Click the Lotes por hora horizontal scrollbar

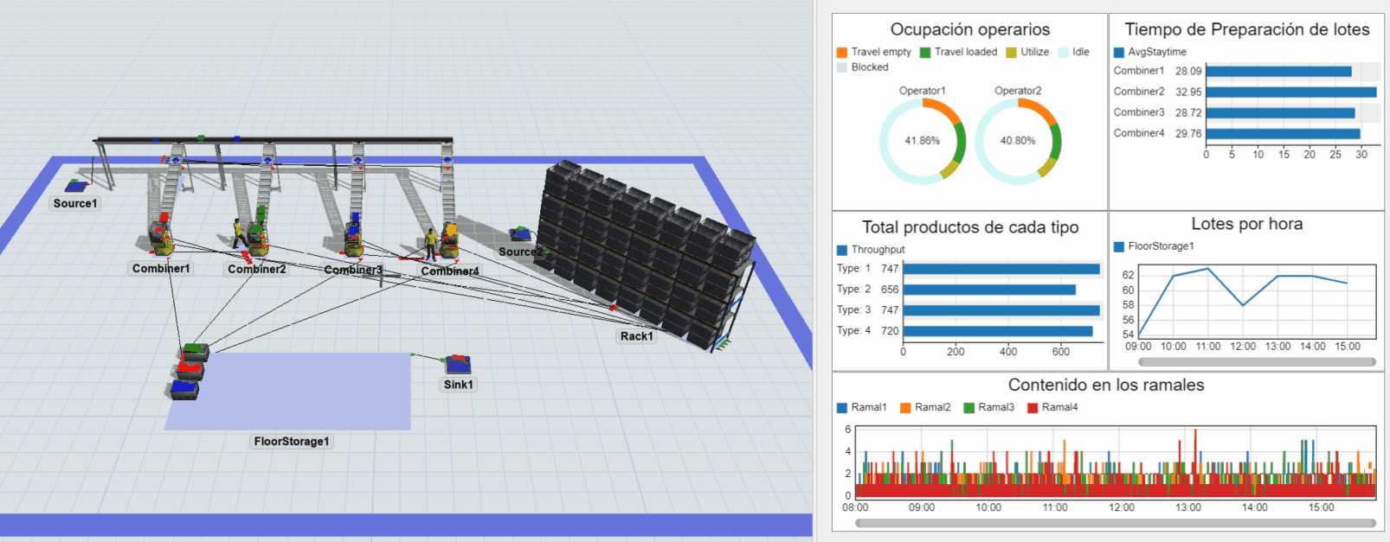pyautogui.click(x=1257, y=362)
